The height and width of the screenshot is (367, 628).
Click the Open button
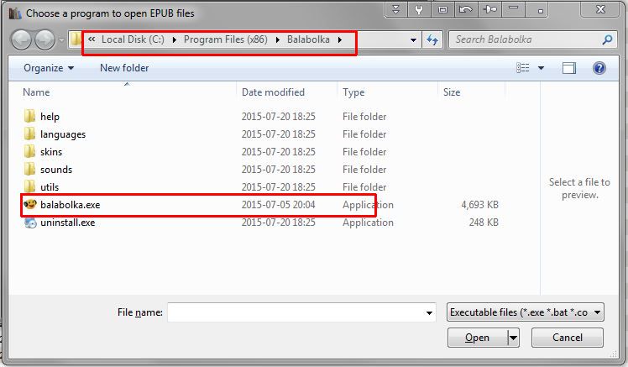coord(478,338)
